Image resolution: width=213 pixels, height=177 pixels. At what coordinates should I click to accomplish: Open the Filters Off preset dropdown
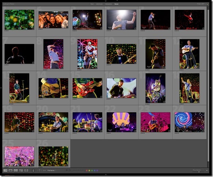[x=201, y=4]
